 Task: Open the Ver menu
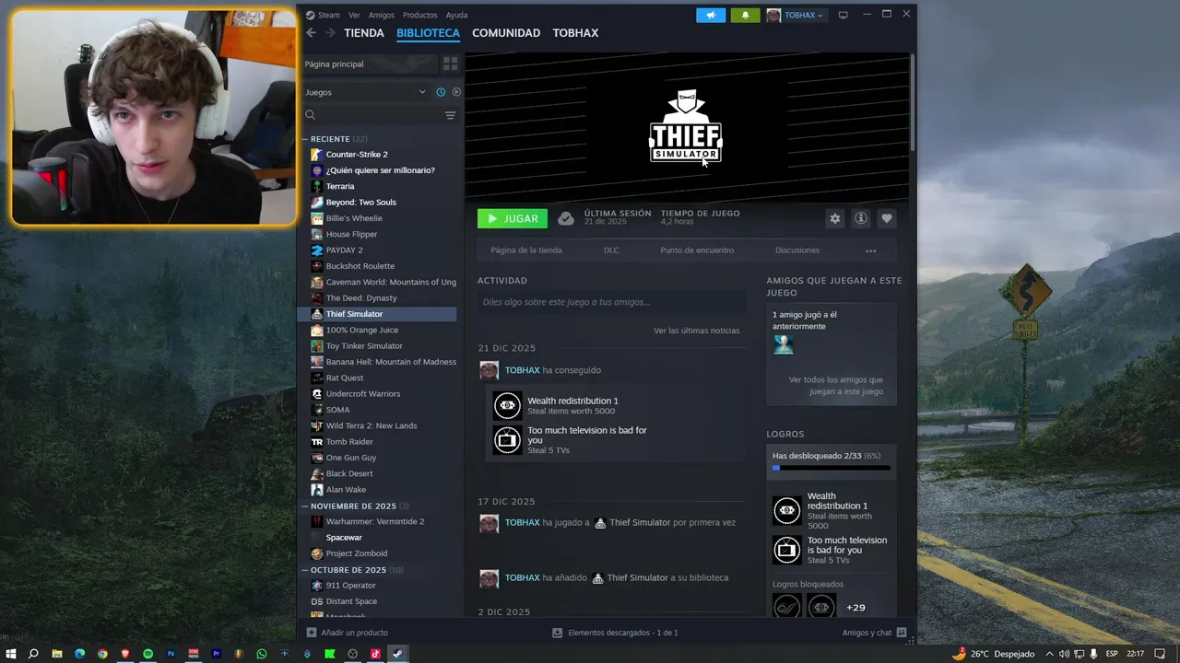pos(354,15)
